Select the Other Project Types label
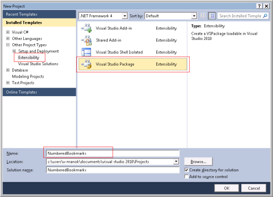This screenshot has height=197, width=273. [x=29, y=45]
